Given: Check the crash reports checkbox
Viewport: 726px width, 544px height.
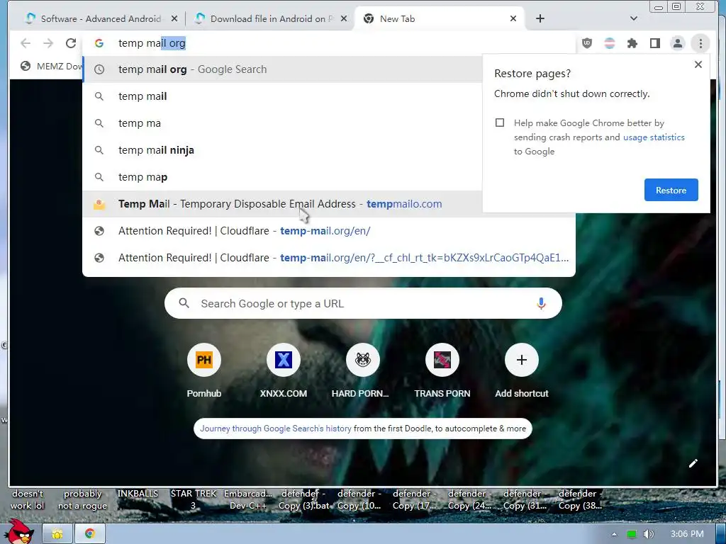Looking at the screenshot, I should (500, 123).
